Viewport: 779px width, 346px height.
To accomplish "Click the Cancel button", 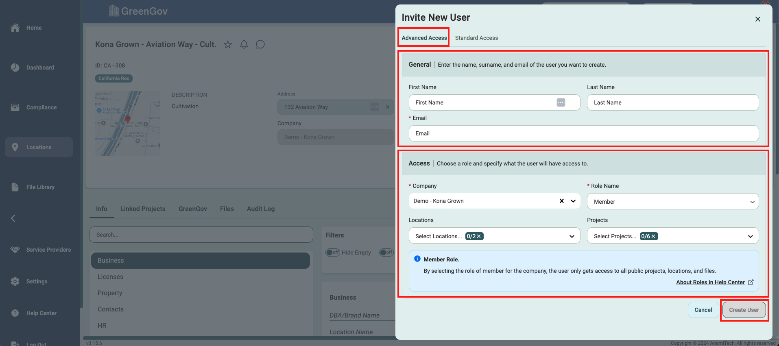I will (x=703, y=310).
